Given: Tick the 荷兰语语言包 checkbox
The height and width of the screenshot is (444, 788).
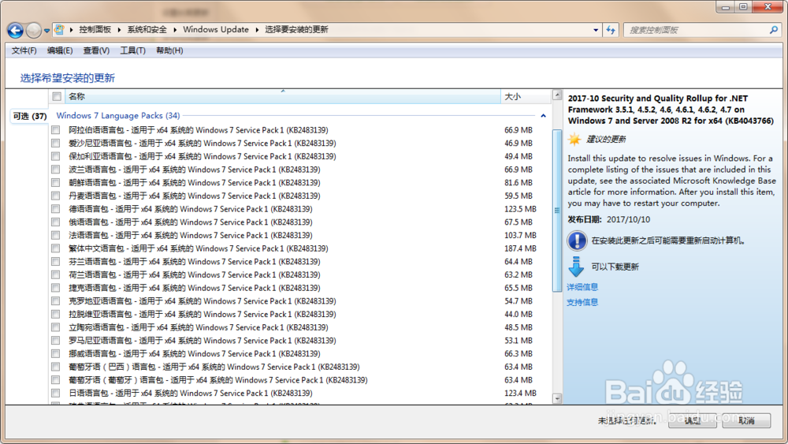Looking at the screenshot, I should point(56,274).
